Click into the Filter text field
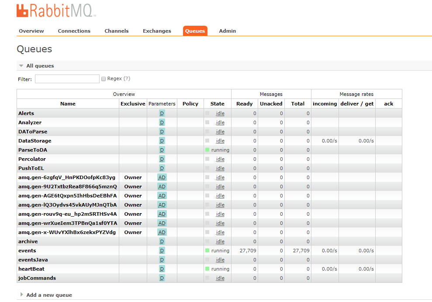 click(x=67, y=79)
